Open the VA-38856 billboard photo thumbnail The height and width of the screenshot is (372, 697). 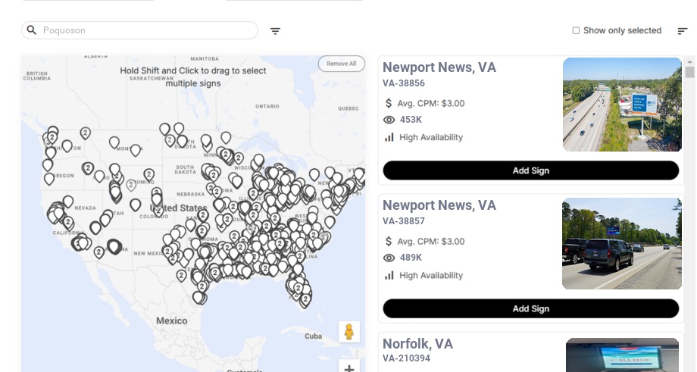pyautogui.click(x=622, y=105)
